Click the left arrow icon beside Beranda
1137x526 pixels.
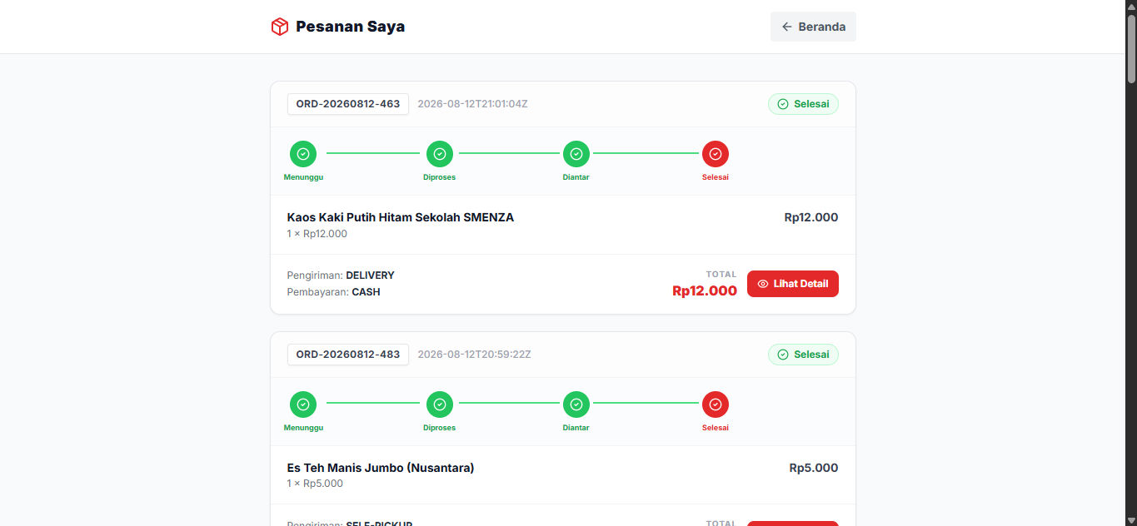tap(787, 27)
